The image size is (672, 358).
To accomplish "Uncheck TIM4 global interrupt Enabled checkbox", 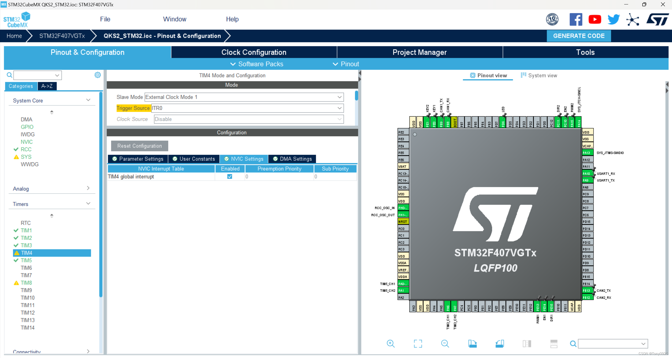I will pos(230,177).
